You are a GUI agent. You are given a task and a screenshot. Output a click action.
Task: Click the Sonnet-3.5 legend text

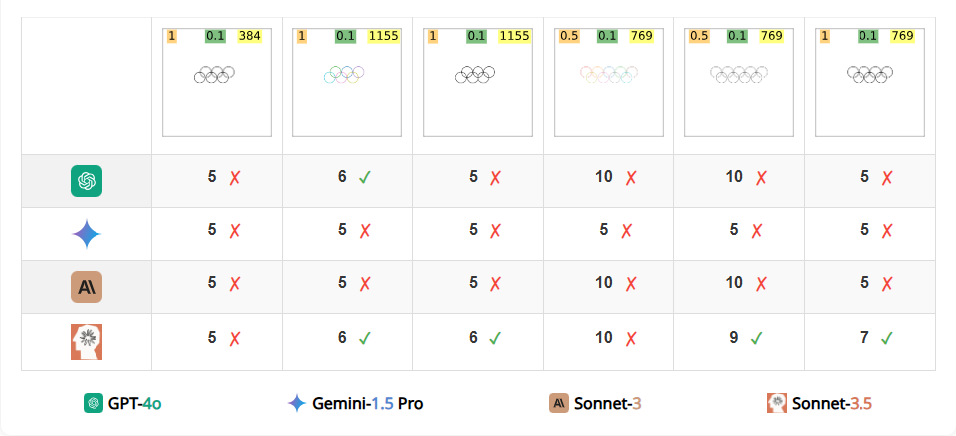833,404
